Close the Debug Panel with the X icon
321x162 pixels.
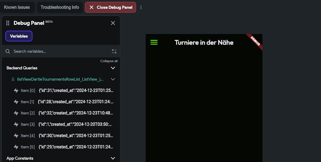click(113, 23)
